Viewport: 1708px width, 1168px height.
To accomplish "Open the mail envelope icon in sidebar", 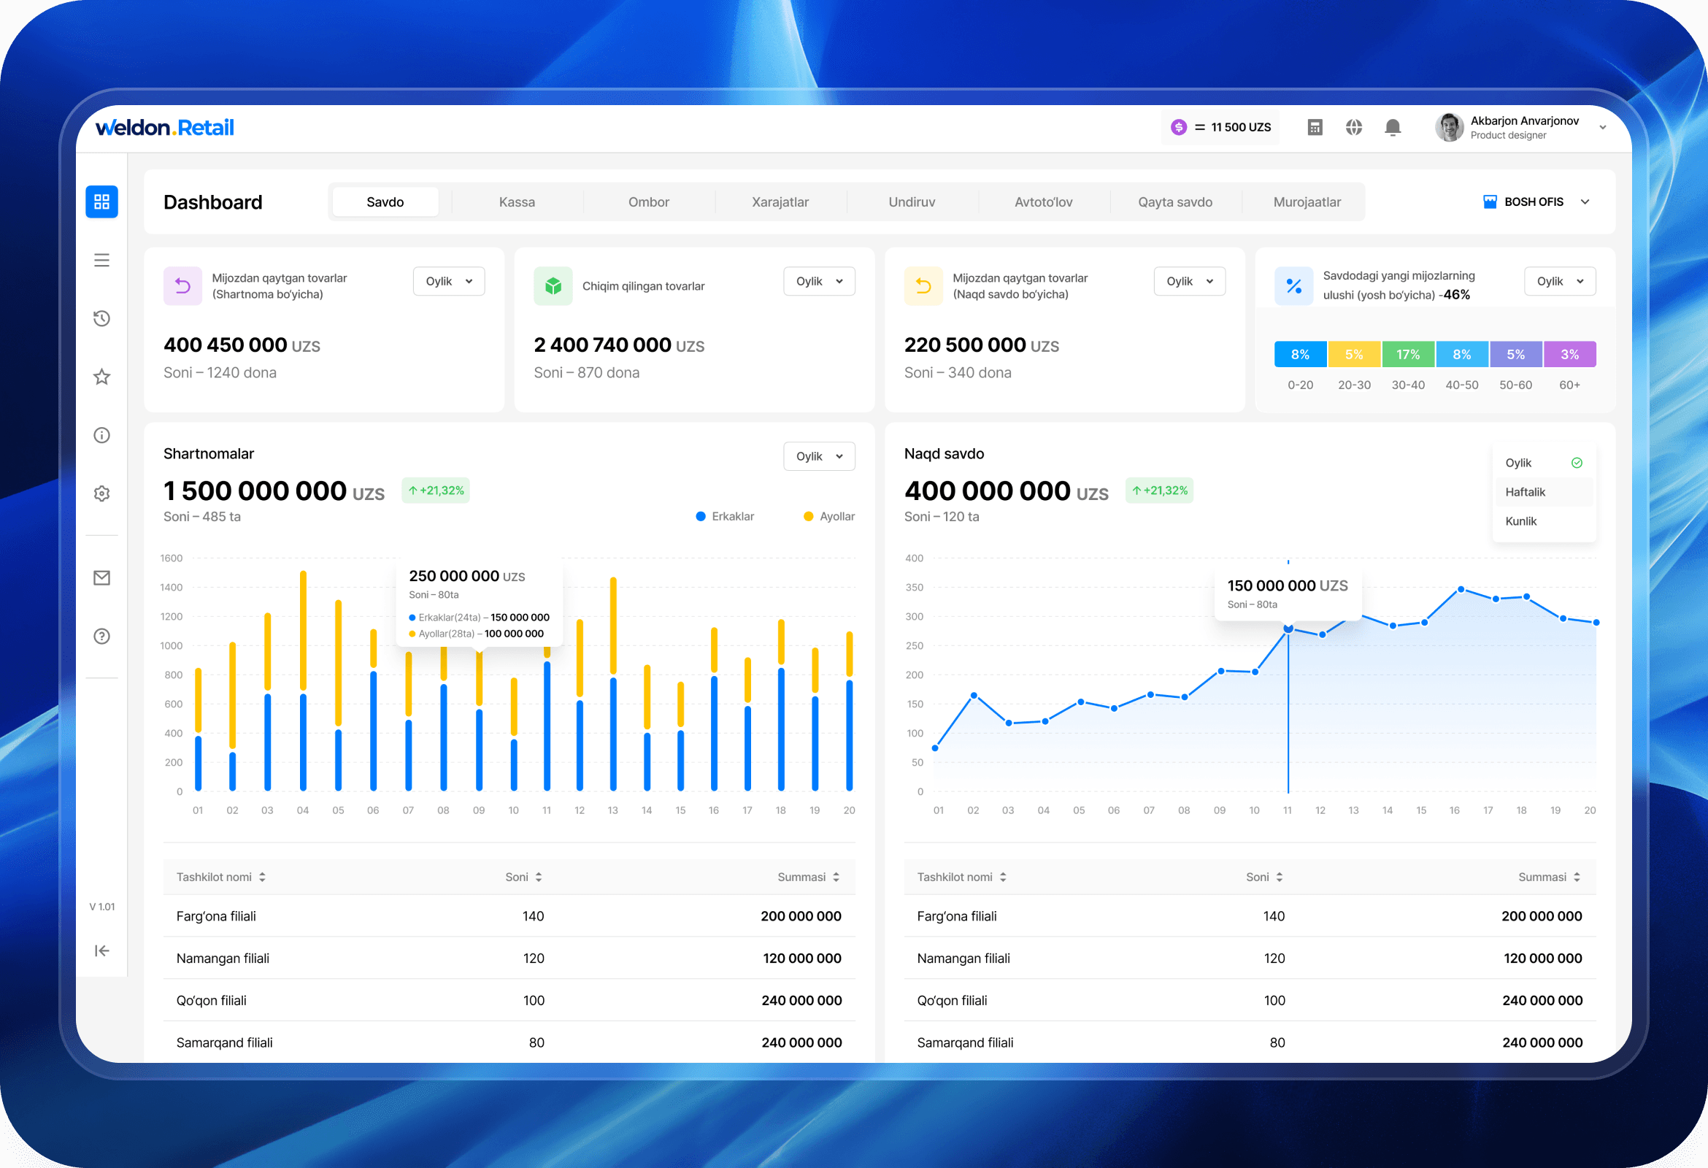I will 101,577.
